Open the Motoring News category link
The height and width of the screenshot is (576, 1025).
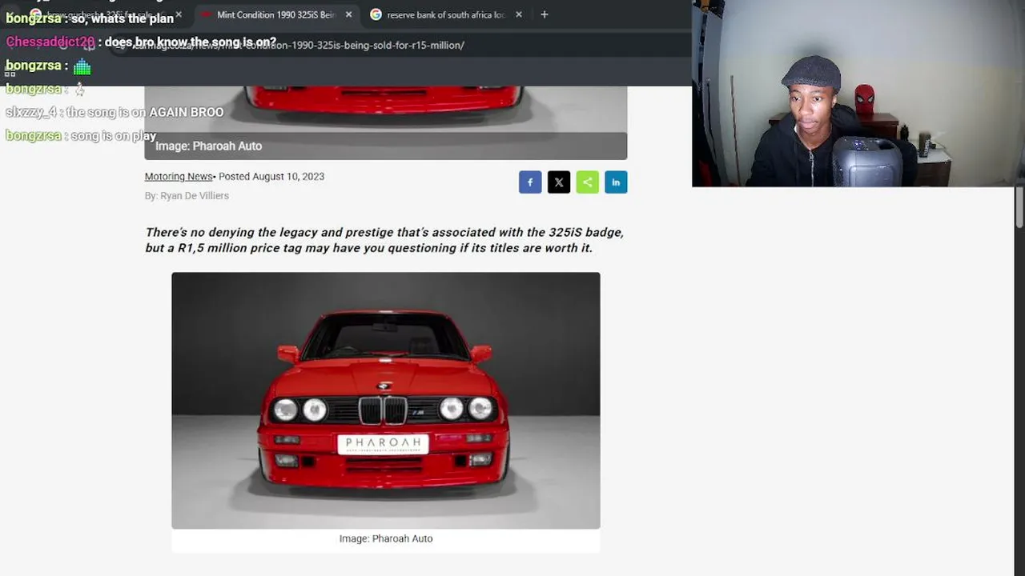click(179, 177)
